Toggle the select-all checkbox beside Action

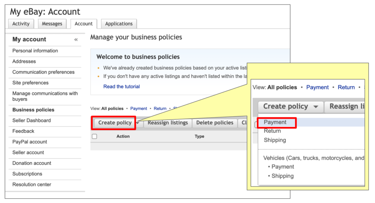click(x=94, y=137)
